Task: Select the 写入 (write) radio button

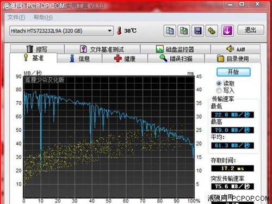Action: click(x=219, y=90)
